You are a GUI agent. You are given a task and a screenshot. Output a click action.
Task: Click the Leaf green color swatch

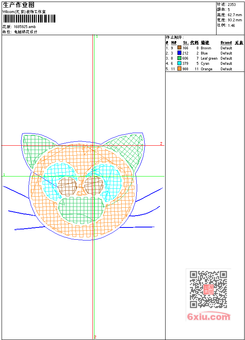click(x=179, y=58)
